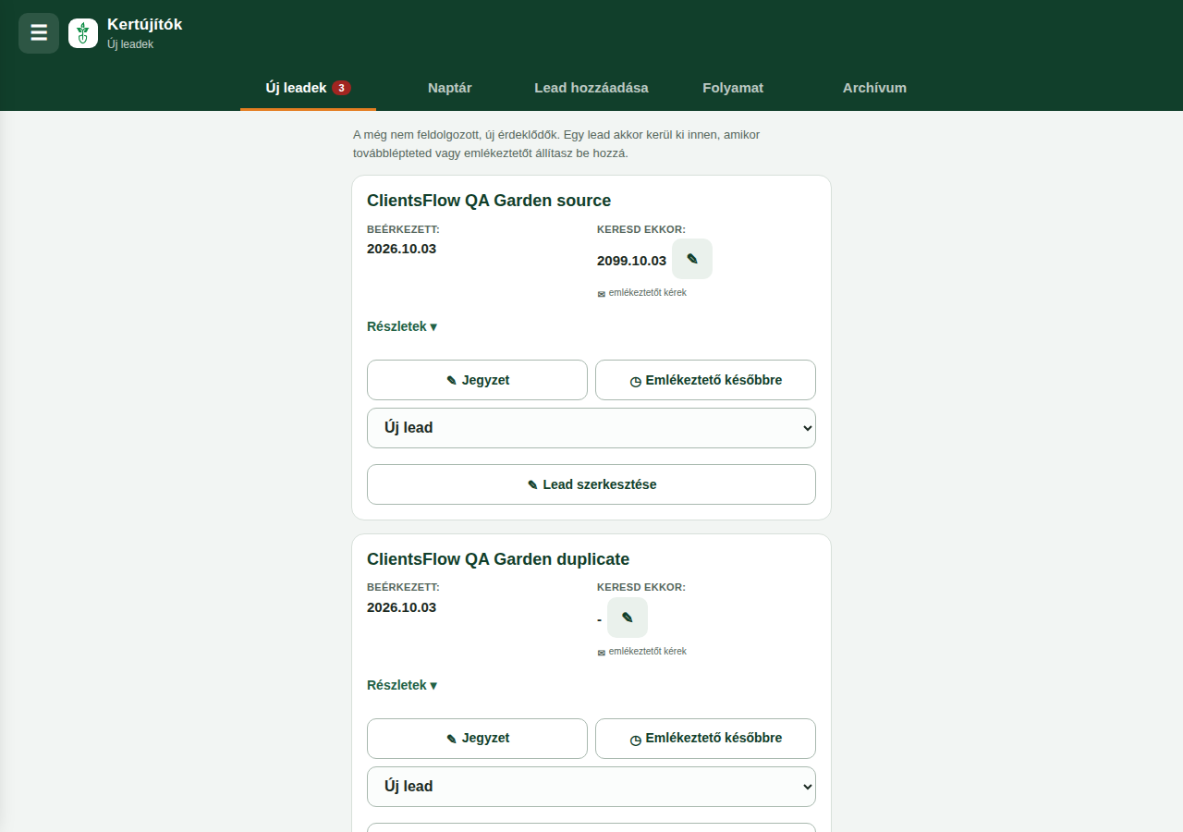Open the Új lead status dropdown in the source card
This screenshot has height=832, width=1183.
point(591,428)
